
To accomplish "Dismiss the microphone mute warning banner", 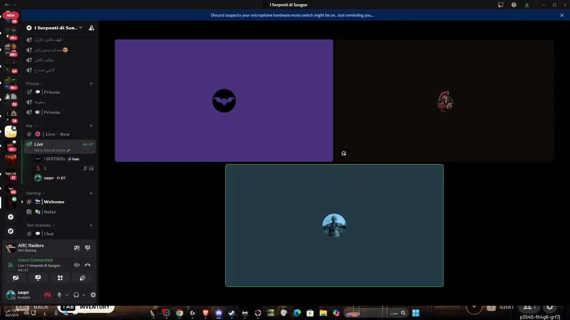I will pos(562,15).
